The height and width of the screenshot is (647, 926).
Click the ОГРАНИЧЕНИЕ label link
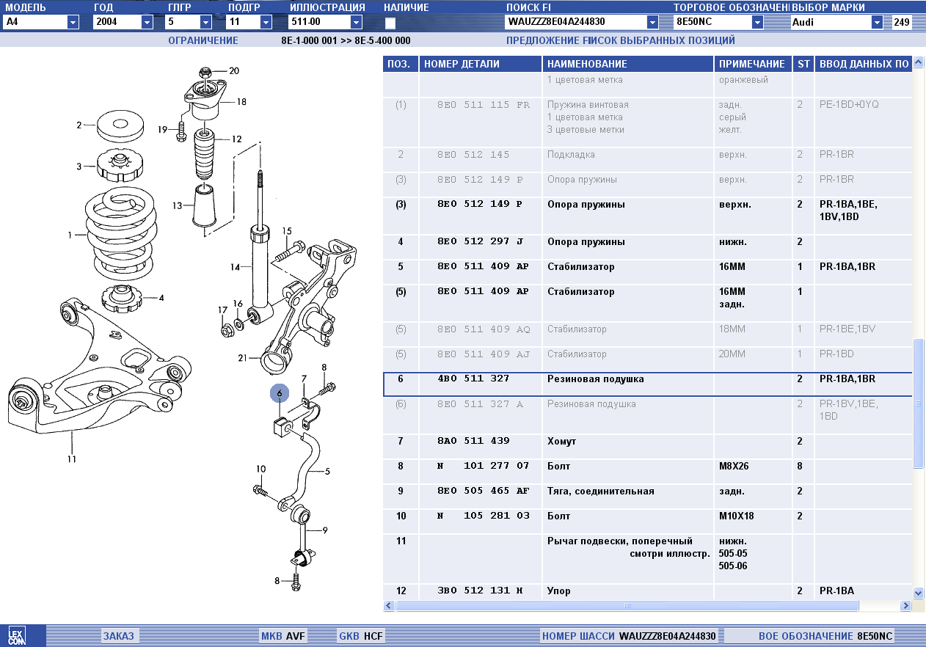203,40
